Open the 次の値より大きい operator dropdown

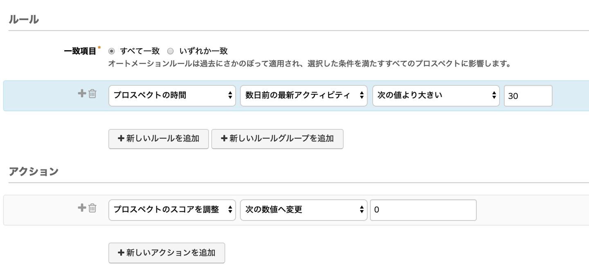(x=436, y=95)
